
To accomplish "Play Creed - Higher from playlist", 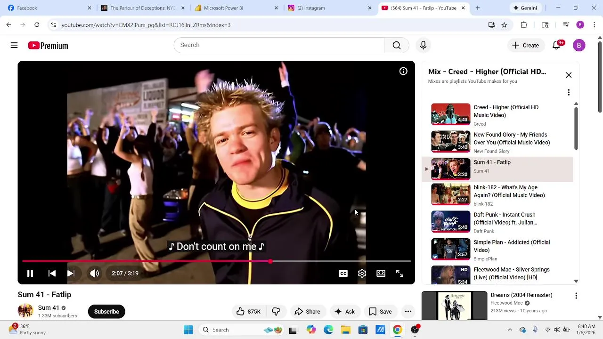I will 497,114.
